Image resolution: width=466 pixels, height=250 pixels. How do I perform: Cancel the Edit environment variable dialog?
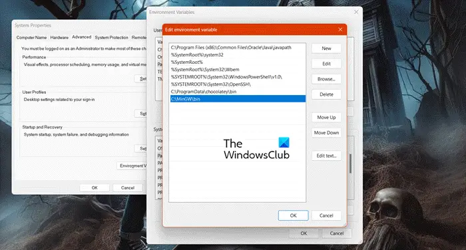[326, 215]
